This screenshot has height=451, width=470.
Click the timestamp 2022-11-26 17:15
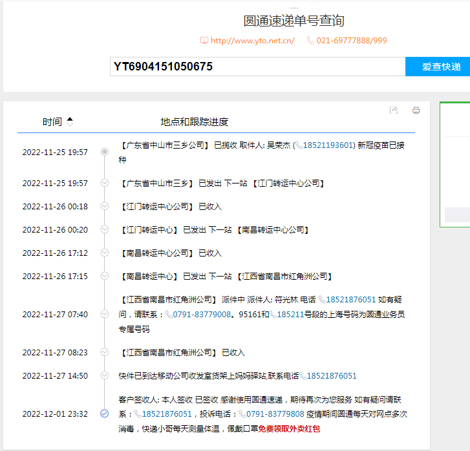pos(55,277)
